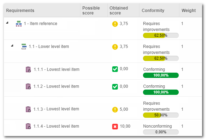Viewport: 206px width, 140px height.
Task: Click the clipboard icon next to 1.1.4
Action: [28, 126]
